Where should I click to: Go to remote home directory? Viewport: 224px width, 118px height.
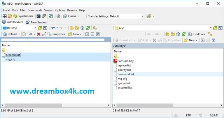[178, 34]
